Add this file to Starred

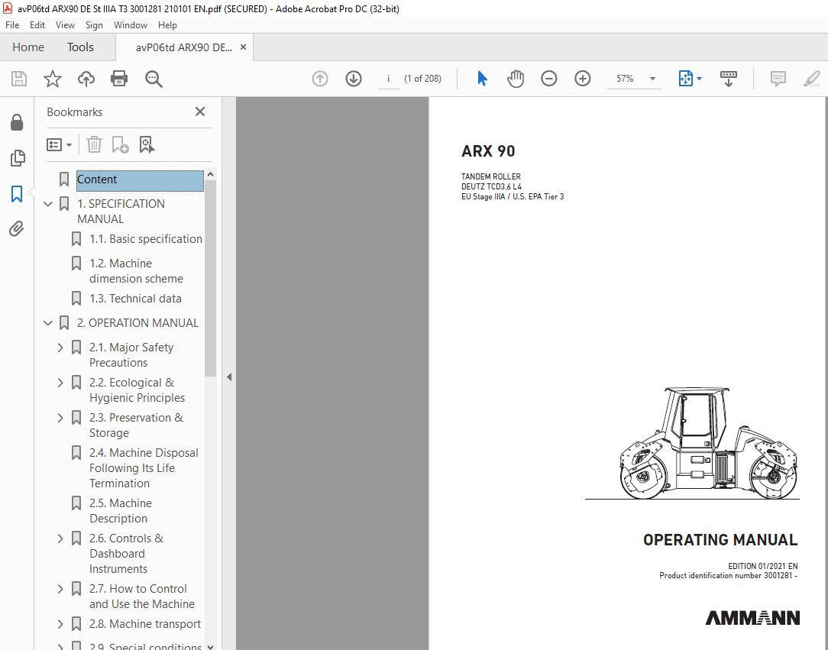(x=52, y=79)
